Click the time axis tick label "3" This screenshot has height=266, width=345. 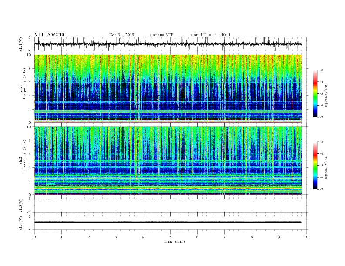(x=116, y=237)
